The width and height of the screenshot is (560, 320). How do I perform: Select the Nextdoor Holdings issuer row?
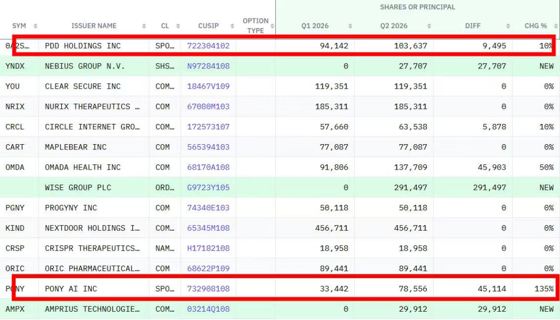280,228
